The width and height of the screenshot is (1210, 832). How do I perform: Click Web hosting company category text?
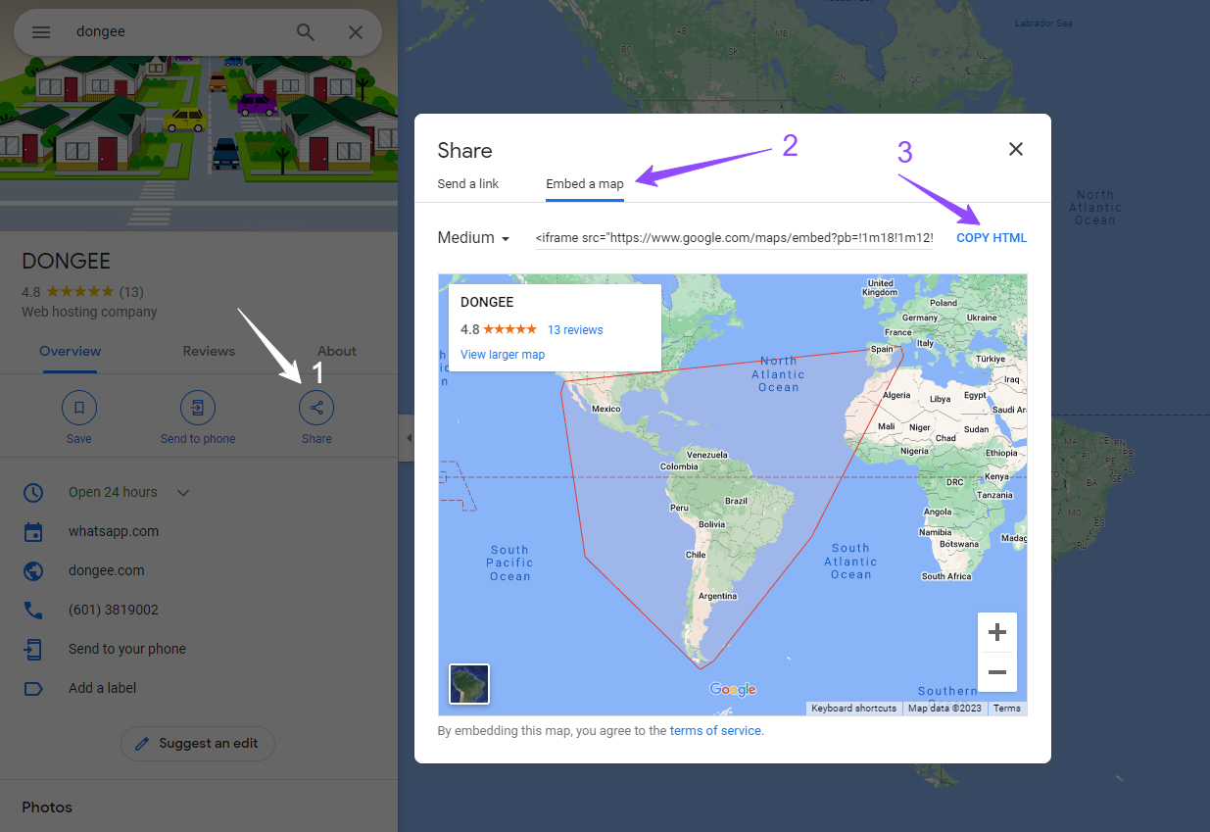tap(89, 312)
